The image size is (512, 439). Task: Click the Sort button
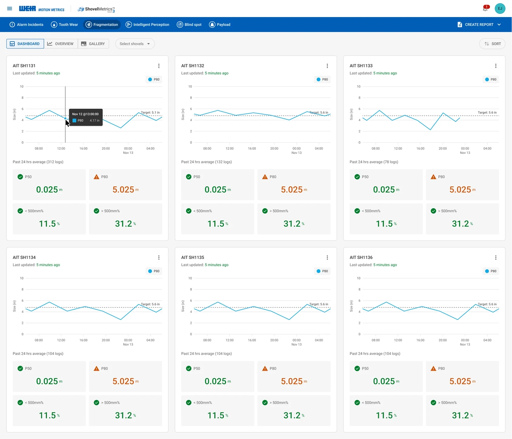tap(492, 44)
